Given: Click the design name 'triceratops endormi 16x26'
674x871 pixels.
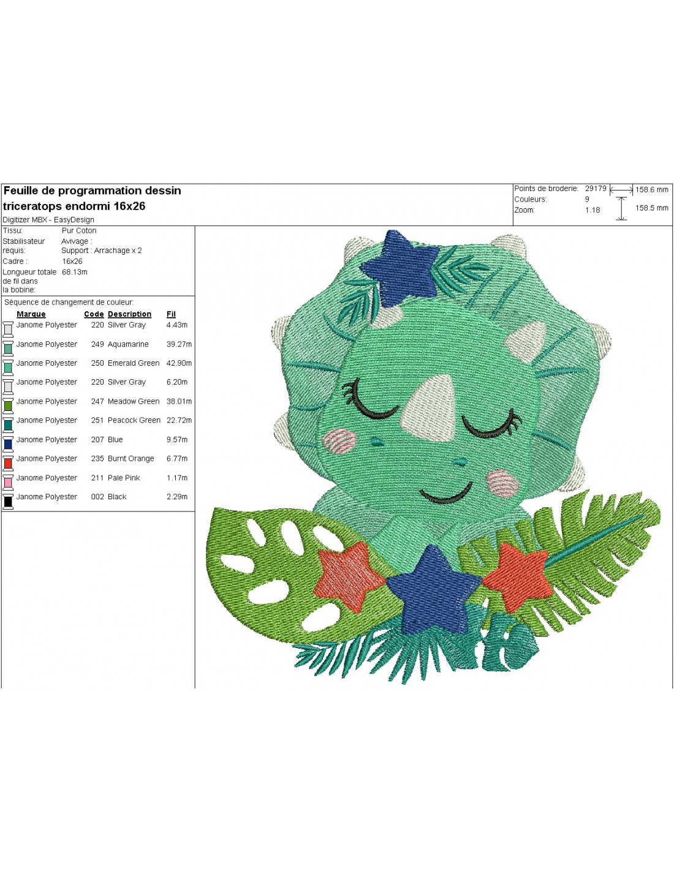Looking at the screenshot, I should 74,206.
